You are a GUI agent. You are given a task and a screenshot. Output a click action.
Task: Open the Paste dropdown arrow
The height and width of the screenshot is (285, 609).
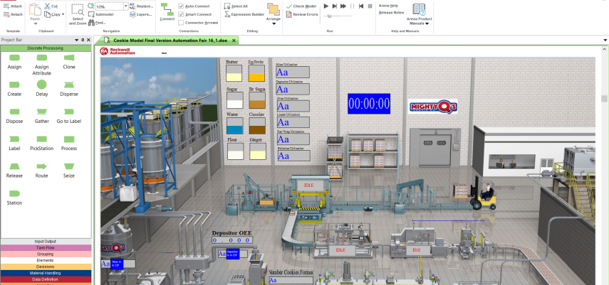tap(36, 23)
